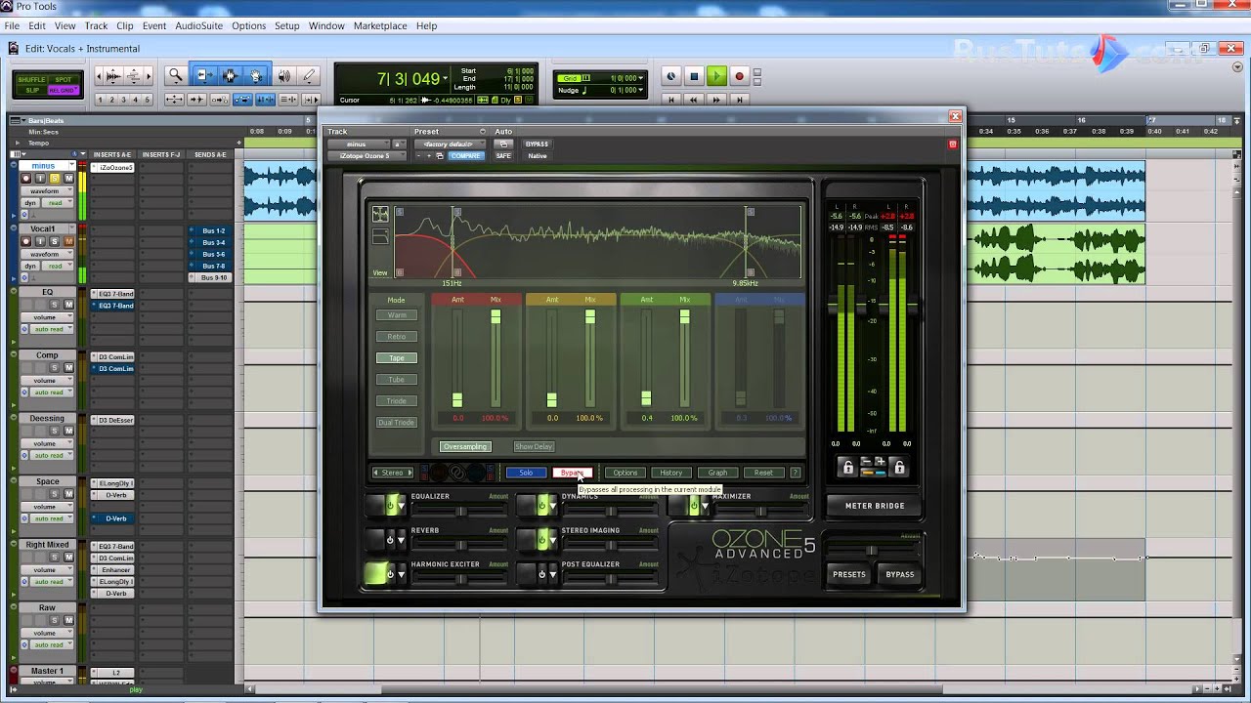The height and width of the screenshot is (703, 1251).
Task: Open Maximizer module preset dropdown arrow
Action: pos(706,507)
